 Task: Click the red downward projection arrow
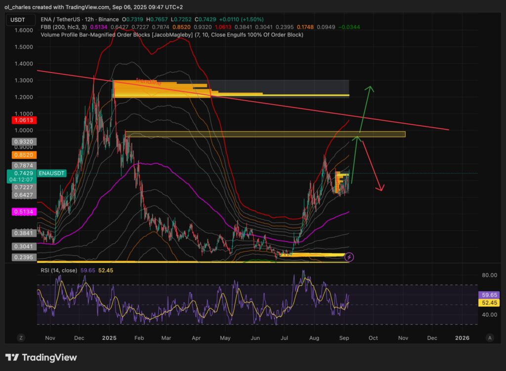[372, 165]
